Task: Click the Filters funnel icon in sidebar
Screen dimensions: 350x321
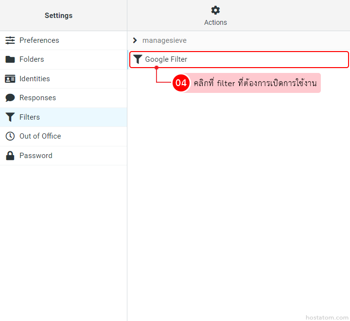Action: 10,117
